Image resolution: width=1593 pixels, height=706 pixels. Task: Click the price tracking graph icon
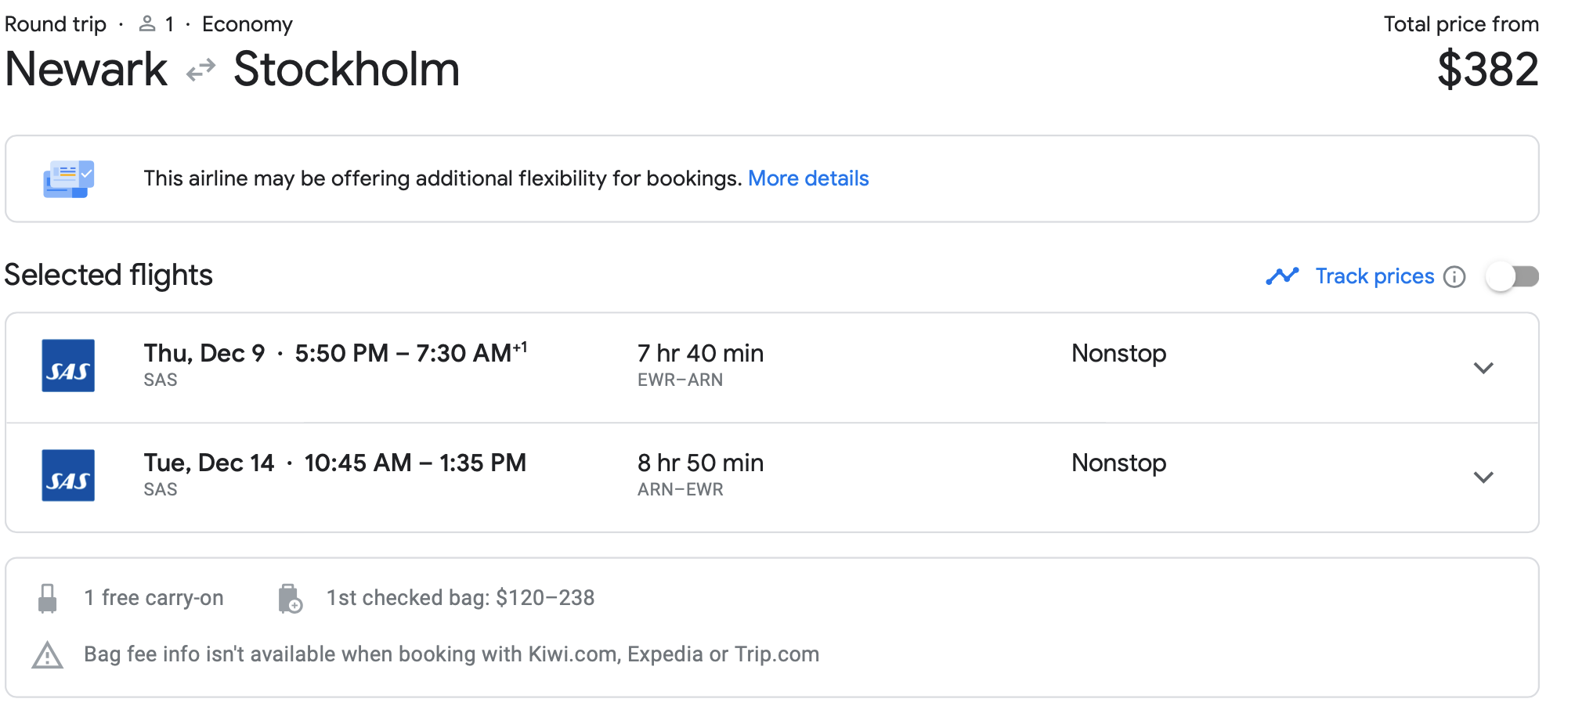tap(1282, 276)
